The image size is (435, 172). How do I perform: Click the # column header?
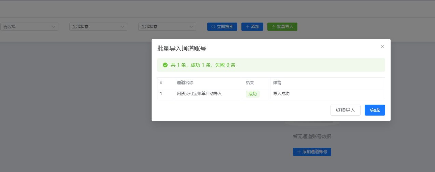[x=166, y=83]
